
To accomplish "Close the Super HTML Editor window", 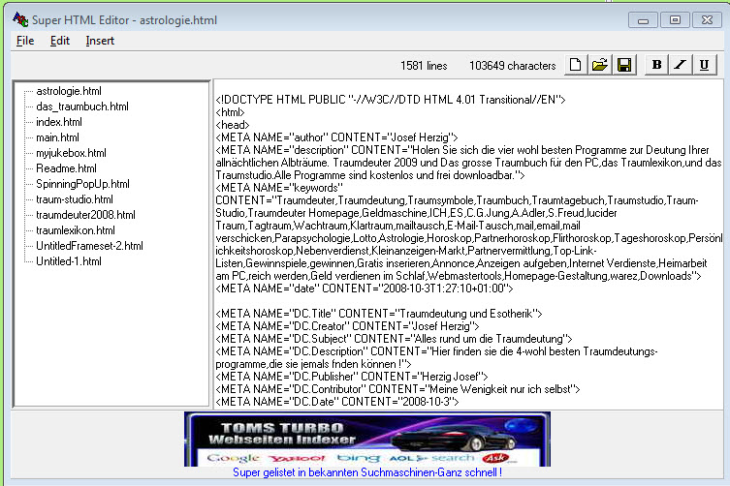I will [707, 20].
